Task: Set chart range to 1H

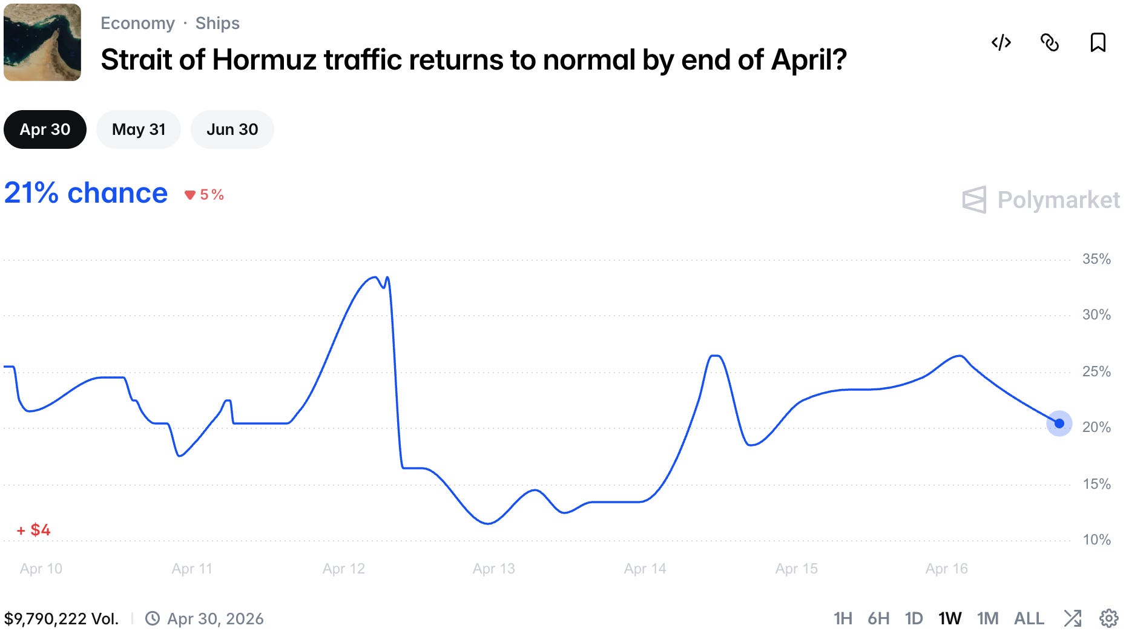Action: (843, 618)
